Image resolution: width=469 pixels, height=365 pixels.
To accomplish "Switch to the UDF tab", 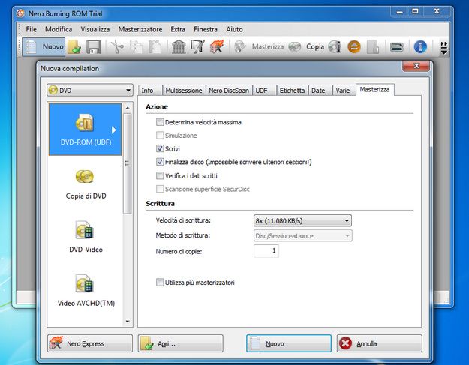I will tap(264, 91).
